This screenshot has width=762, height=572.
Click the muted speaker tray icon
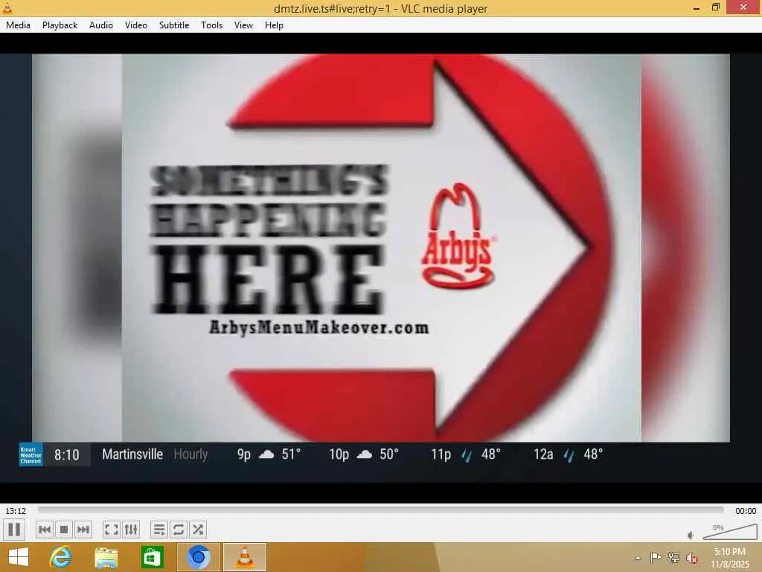691,558
